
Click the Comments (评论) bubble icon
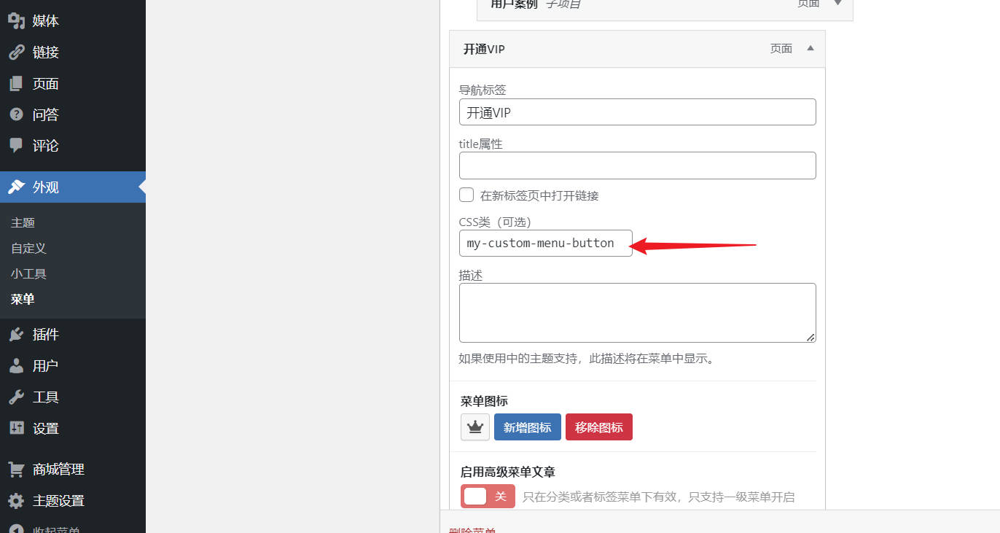pos(16,146)
